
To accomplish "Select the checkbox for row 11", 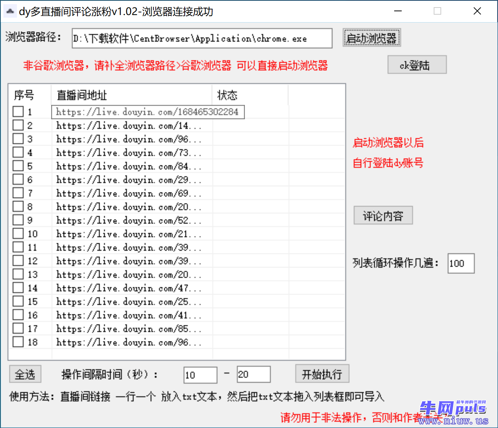I will pos(18,247).
